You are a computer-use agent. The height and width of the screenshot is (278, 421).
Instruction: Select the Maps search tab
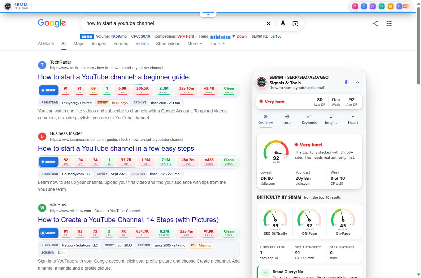[79, 44]
